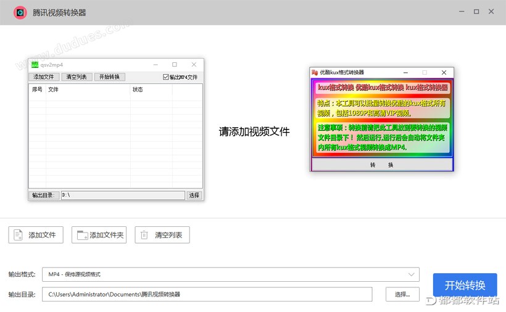506x312 pixels.
Task: Minimize the qsv2mp4 window
Action: tap(156, 65)
